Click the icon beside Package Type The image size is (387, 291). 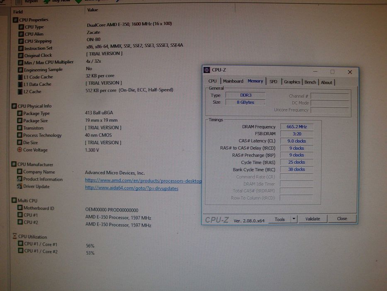(20, 113)
